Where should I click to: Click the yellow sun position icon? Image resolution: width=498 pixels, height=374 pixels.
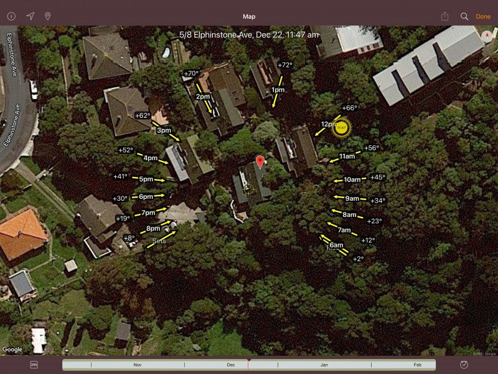(x=341, y=127)
